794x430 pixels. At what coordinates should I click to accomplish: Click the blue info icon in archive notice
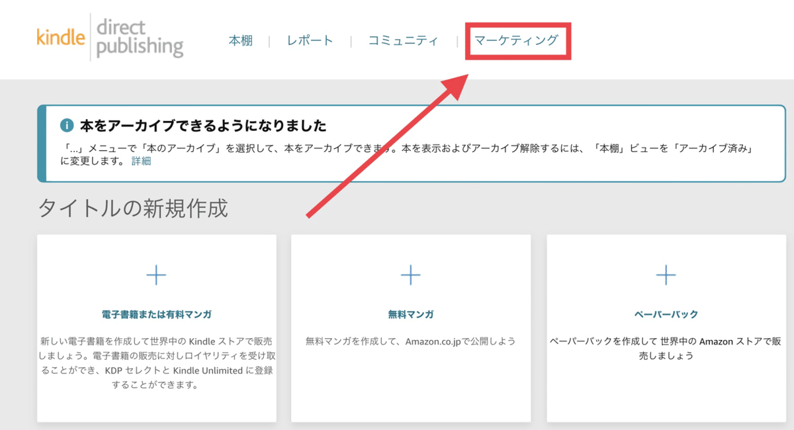pos(66,125)
